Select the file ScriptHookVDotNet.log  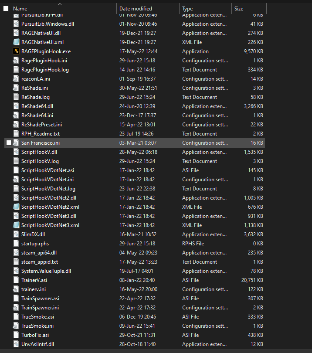coord(48,189)
